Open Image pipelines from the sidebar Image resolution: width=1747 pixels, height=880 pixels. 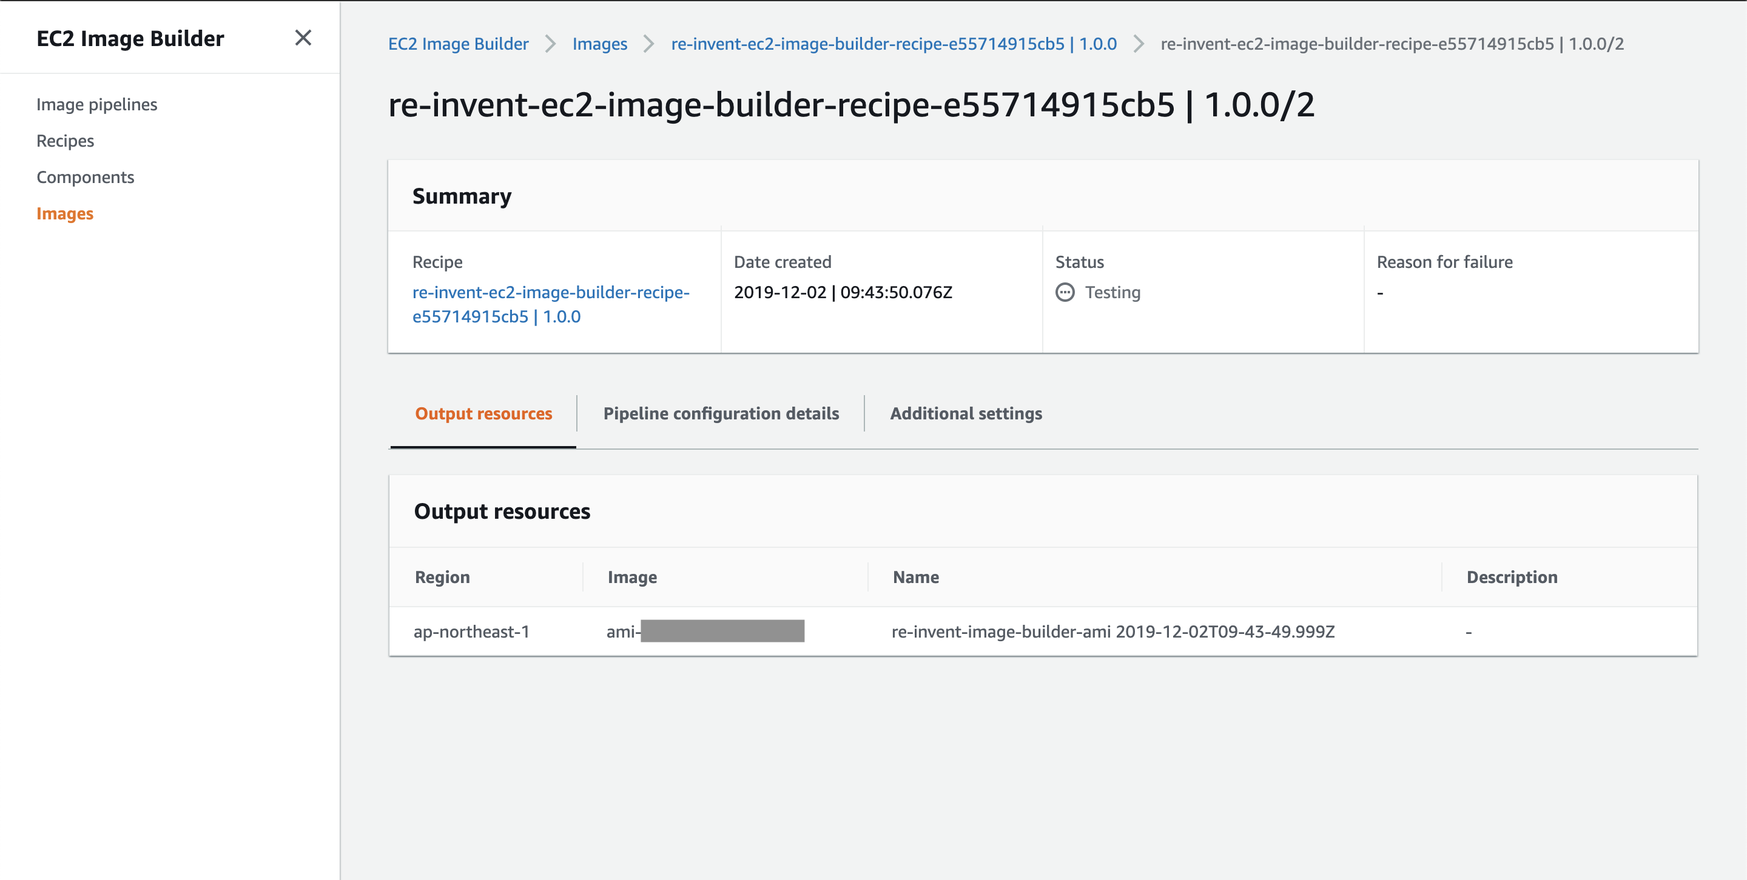coord(97,104)
